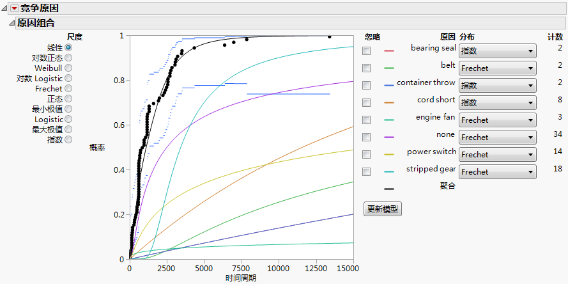
Task: Click the stripped gear cause label
Action: (431, 169)
